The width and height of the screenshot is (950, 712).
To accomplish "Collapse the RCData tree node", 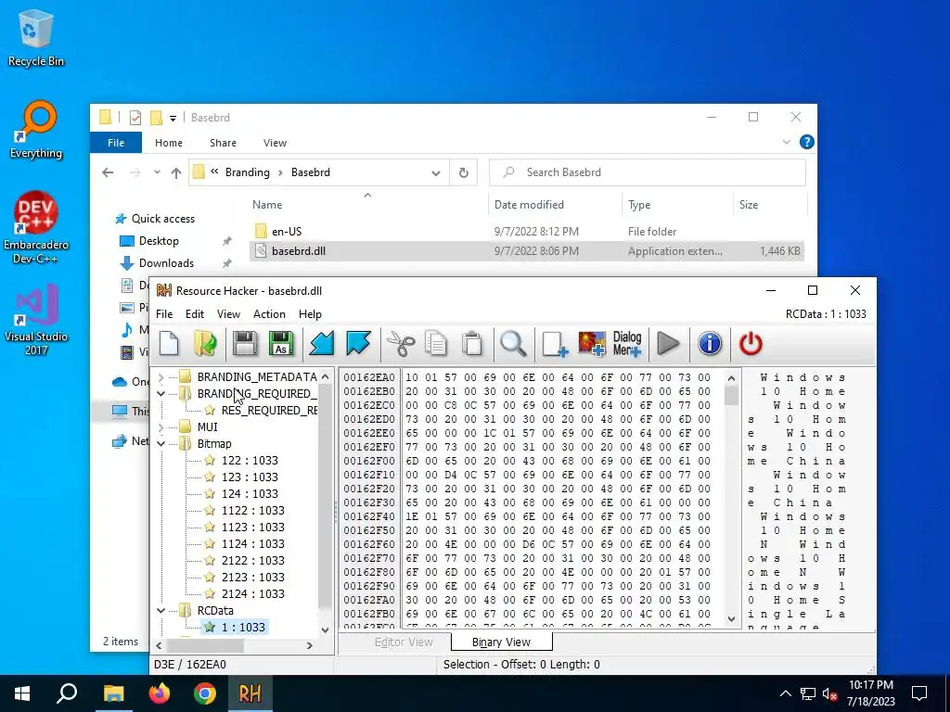I will [x=161, y=610].
